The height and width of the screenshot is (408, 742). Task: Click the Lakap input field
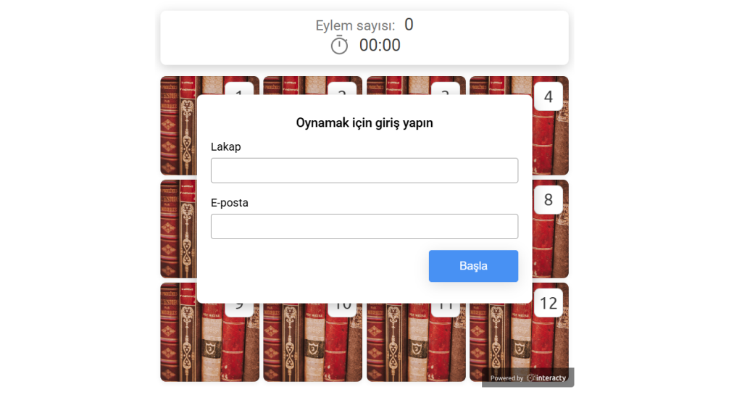364,170
